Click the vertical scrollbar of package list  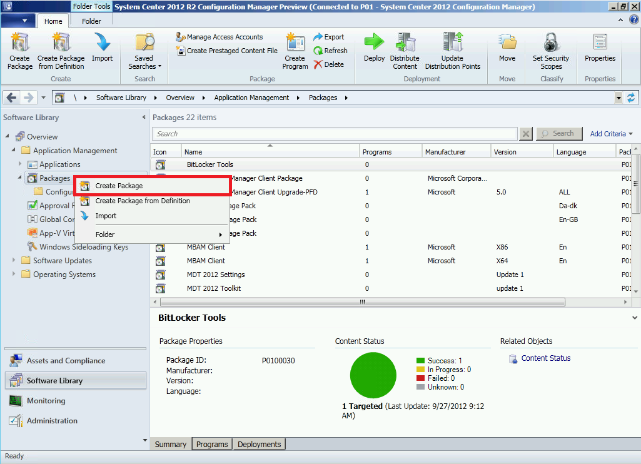(x=636, y=183)
